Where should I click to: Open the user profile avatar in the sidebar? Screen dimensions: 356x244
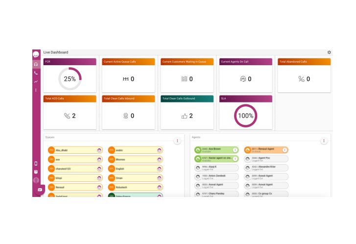36,180
